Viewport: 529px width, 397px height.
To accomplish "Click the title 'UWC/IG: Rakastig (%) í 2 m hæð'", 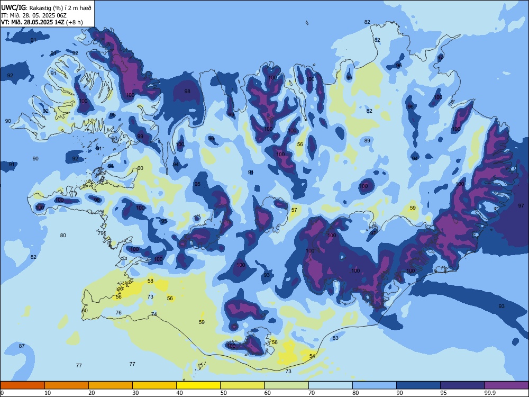I will [46, 7].
